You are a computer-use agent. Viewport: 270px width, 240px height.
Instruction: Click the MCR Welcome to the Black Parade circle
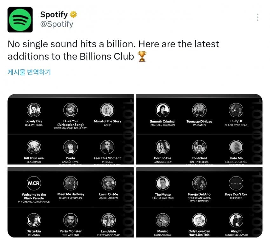(x=34, y=183)
